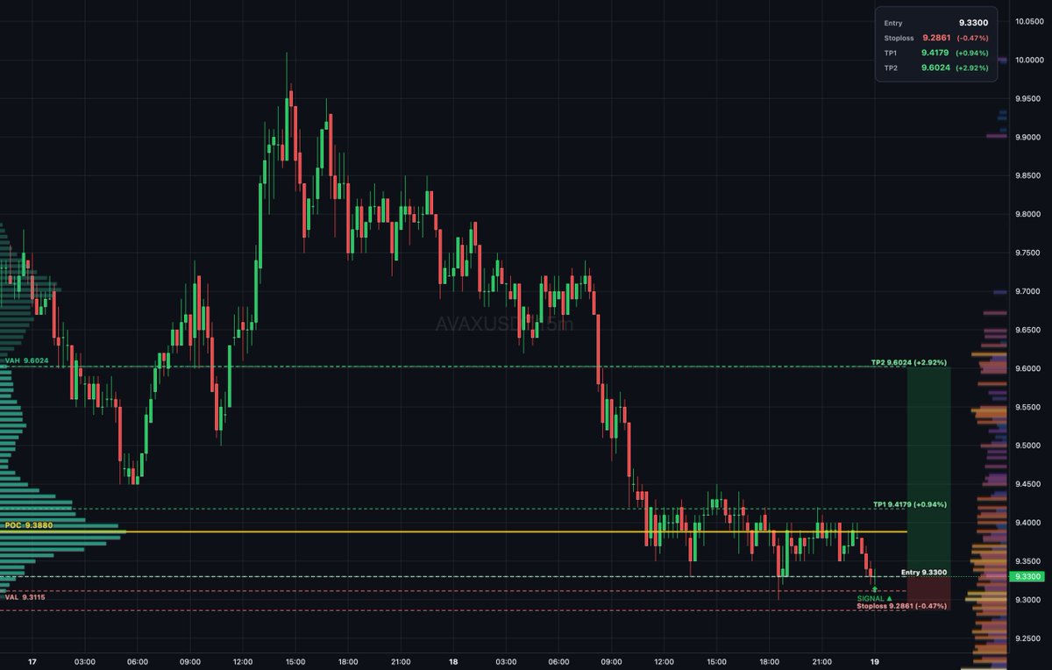Click the green SIGNAL marker label
The height and width of the screenshot is (670, 1052).
point(874,598)
